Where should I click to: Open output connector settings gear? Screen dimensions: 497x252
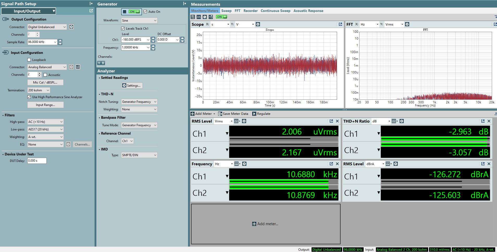click(x=71, y=27)
